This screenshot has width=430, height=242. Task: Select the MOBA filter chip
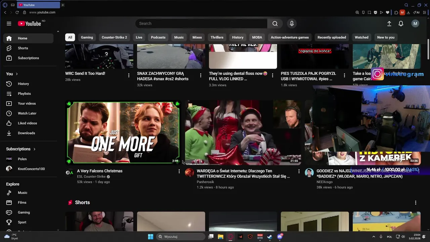(257, 37)
